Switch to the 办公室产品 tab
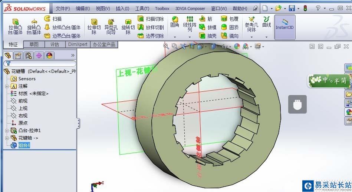The image size is (352, 192). click(104, 44)
